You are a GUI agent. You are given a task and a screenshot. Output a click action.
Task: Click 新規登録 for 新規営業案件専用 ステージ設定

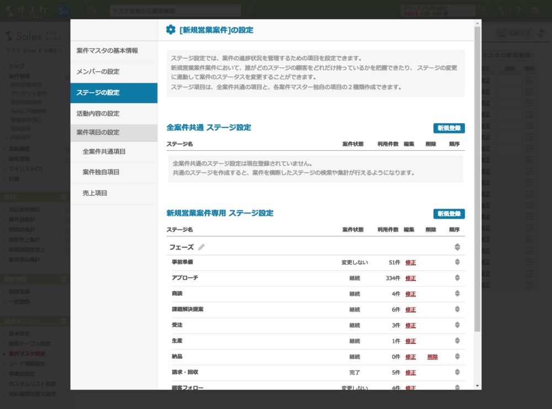(x=449, y=214)
